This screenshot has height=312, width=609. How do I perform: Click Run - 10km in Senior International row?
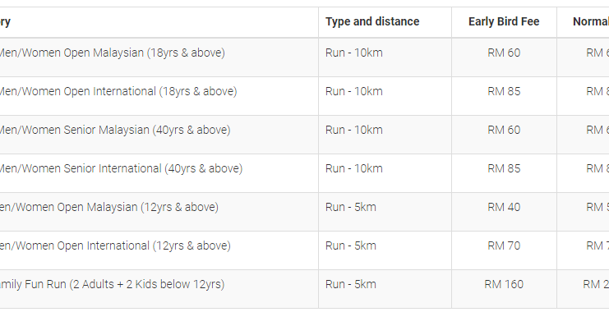(x=354, y=169)
